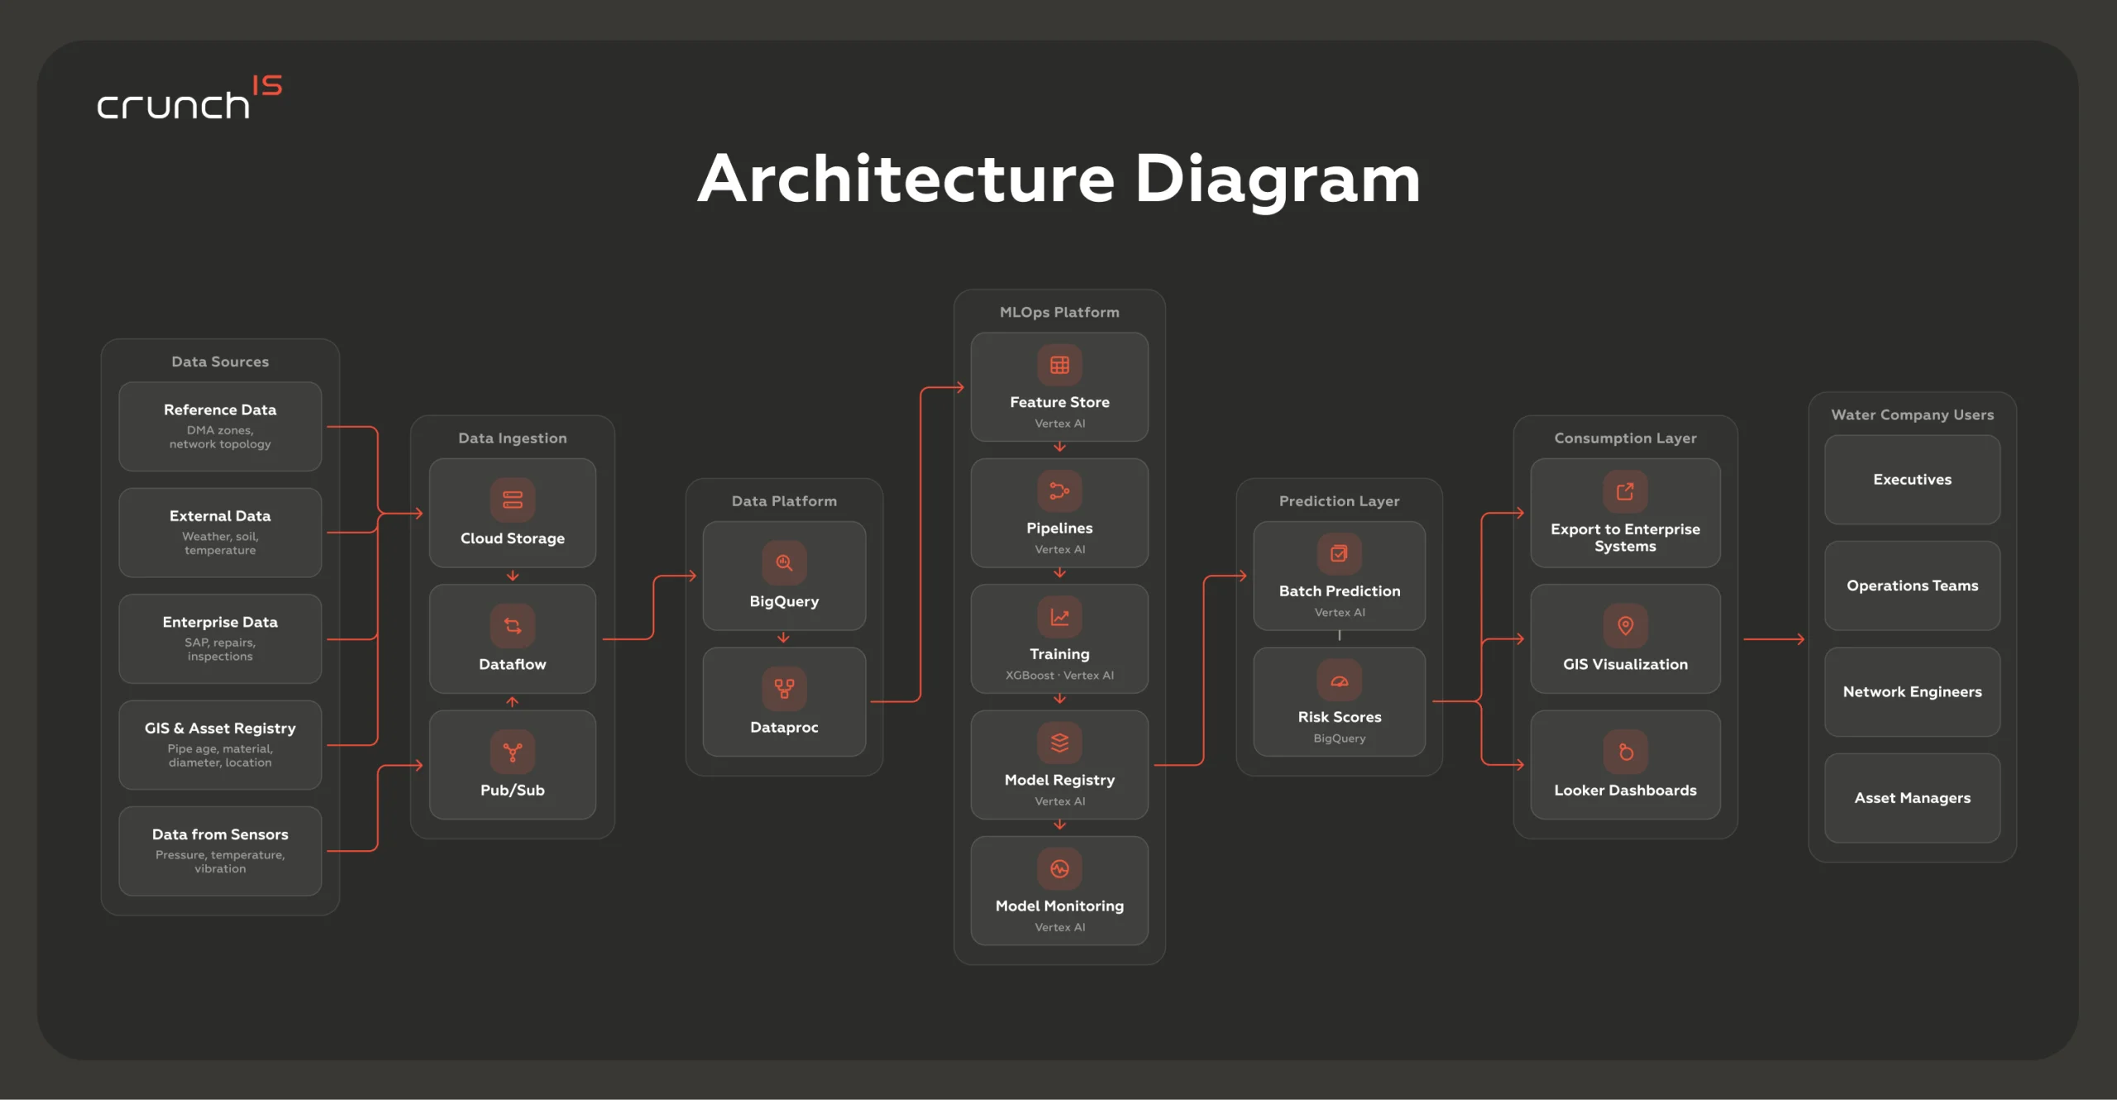The width and height of the screenshot is (2117, 1100).
Task: Click the Pub/Sub label
Action: pos(513,791)
